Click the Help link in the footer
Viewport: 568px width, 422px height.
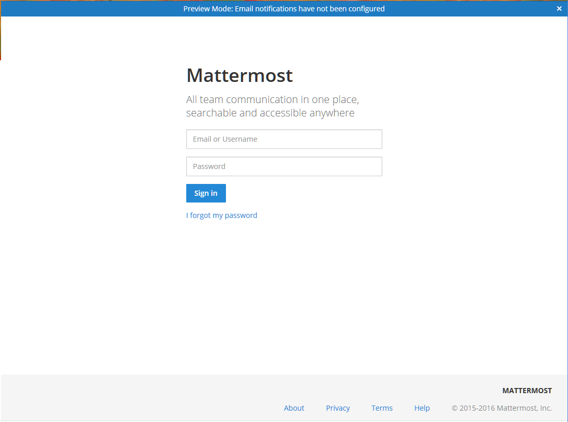pos(421,408)
